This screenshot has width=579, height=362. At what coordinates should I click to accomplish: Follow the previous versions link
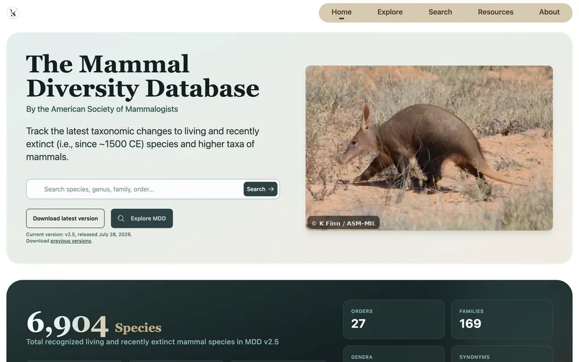(x=71, y=241)
